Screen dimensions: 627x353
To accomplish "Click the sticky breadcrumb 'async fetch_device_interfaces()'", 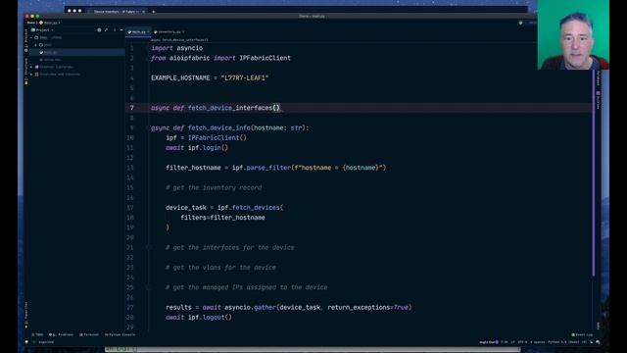I will pyautogui.click(x=179, y=40).
